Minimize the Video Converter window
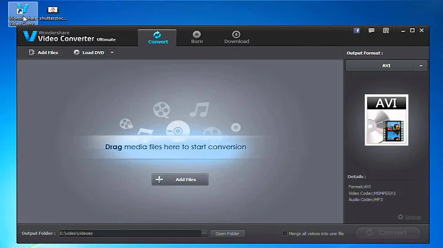The height and width of the screenshot is (248, 443). [403, 31]
